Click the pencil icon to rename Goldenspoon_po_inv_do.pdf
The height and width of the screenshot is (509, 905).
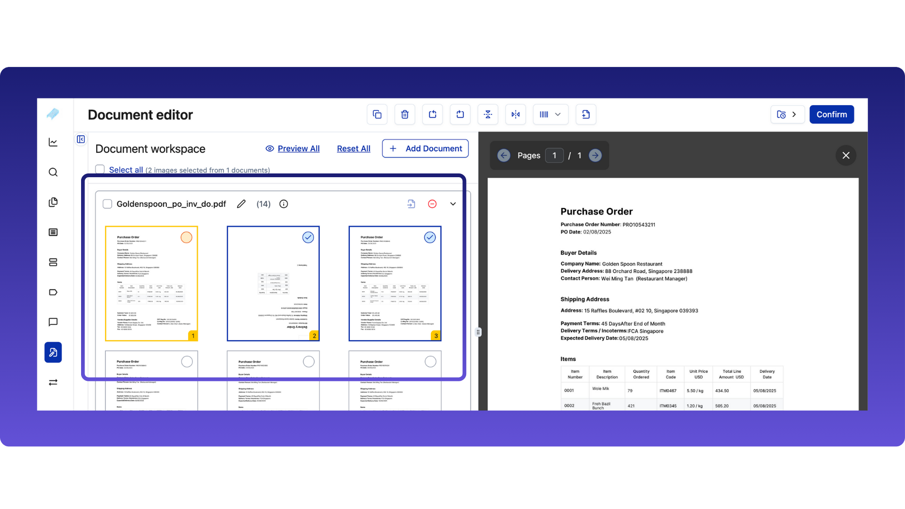[241, 204]
